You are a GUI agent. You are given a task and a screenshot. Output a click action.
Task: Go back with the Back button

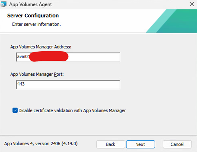(111, 144)
